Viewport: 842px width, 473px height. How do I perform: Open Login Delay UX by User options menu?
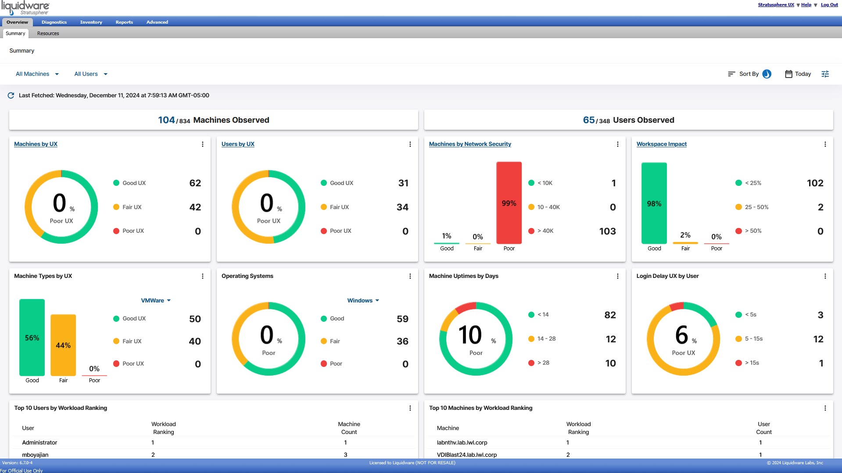point(825,276)
